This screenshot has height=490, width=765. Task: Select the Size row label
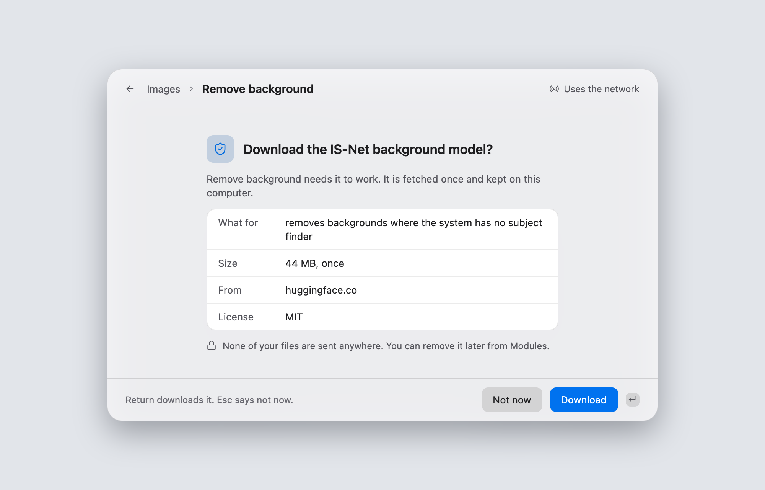[228, 263]
